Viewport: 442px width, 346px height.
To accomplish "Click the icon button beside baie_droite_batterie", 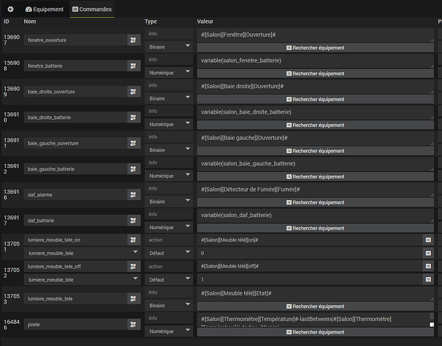I will 133,118.
